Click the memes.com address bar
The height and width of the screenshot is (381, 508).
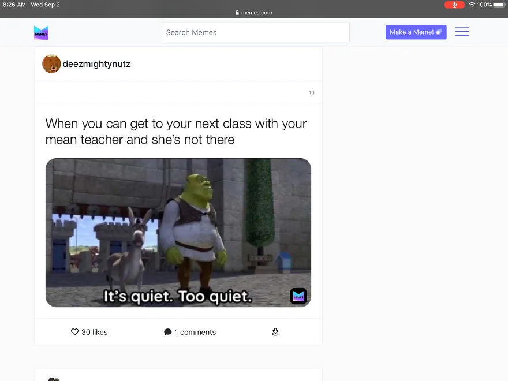coord(253,13)
